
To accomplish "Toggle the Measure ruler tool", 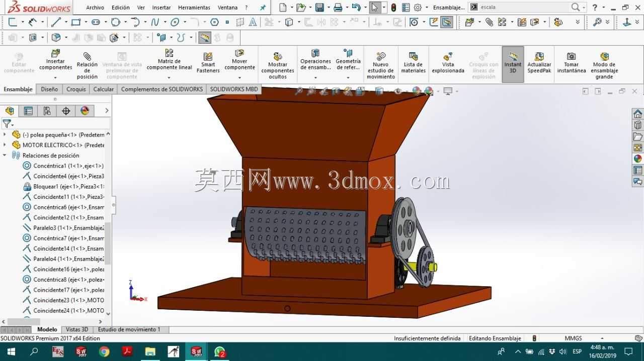I will tap(205, 38).
